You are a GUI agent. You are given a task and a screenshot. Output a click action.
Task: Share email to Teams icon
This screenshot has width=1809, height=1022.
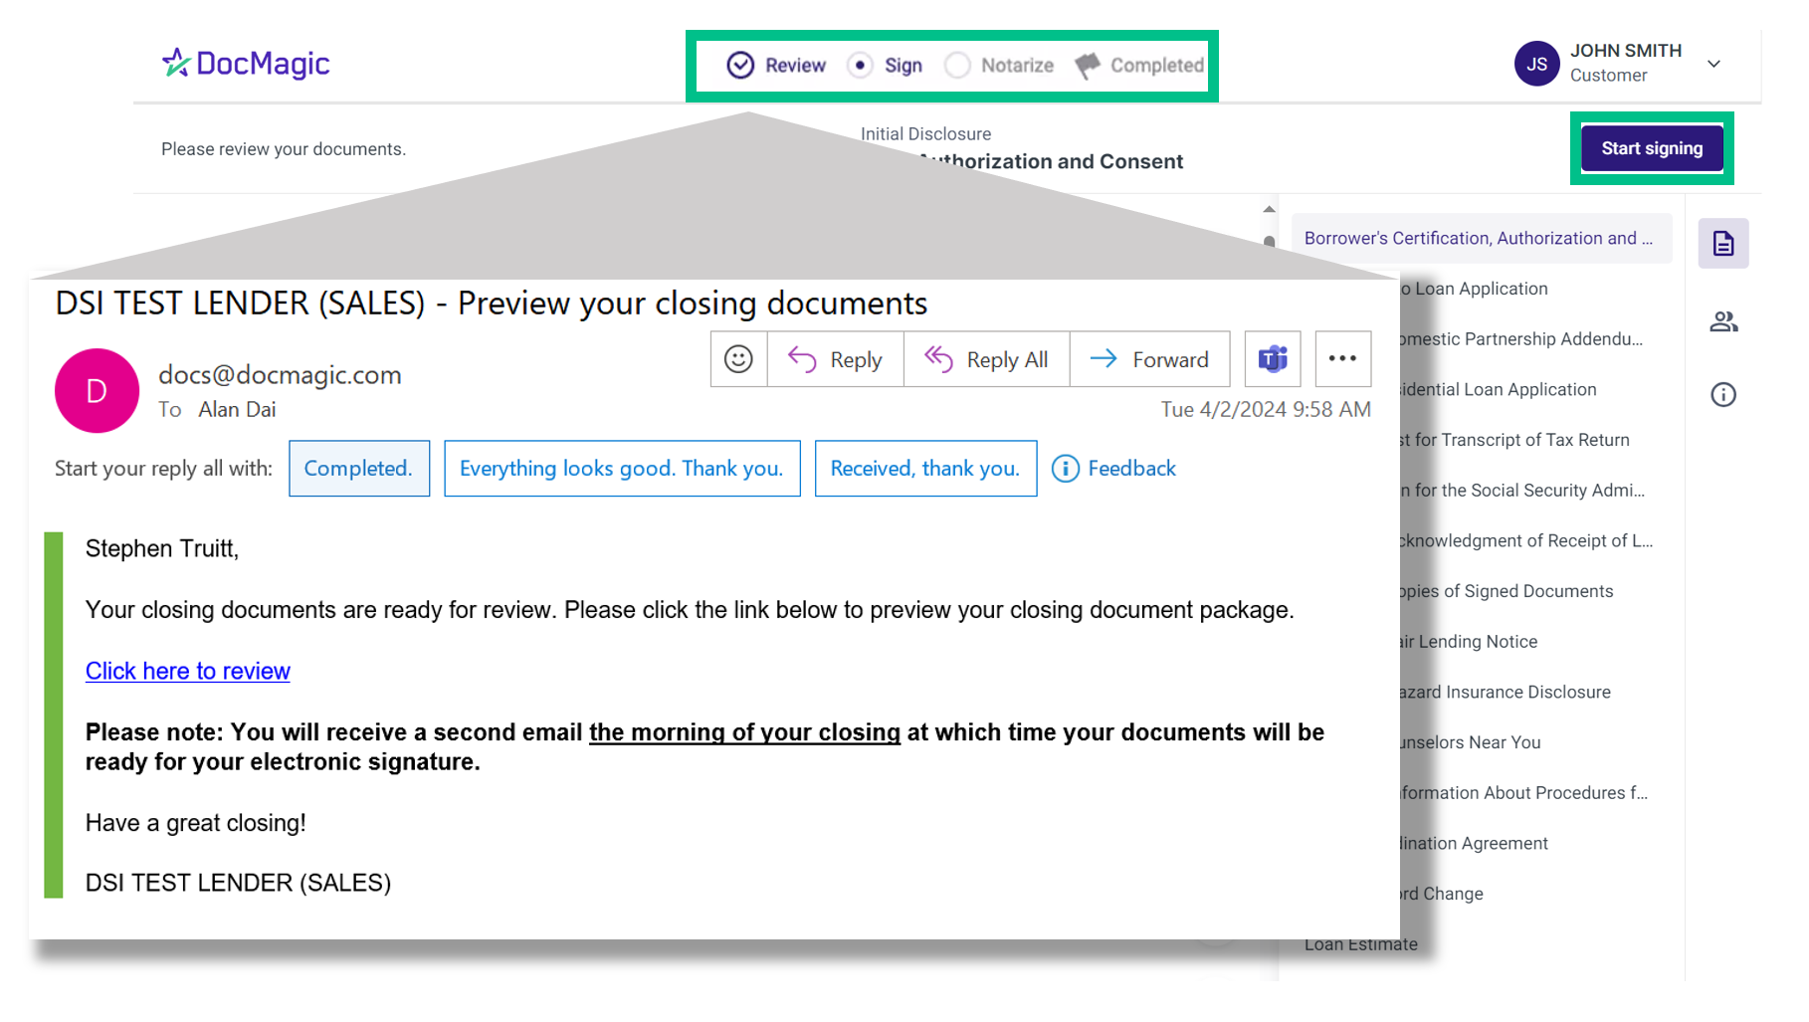click(x=1273, y=359)
